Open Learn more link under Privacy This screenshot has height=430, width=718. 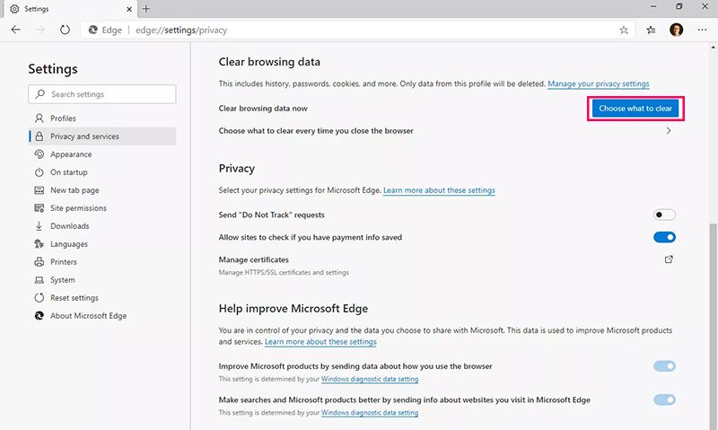pyautogui.click(x=439, y=190)
